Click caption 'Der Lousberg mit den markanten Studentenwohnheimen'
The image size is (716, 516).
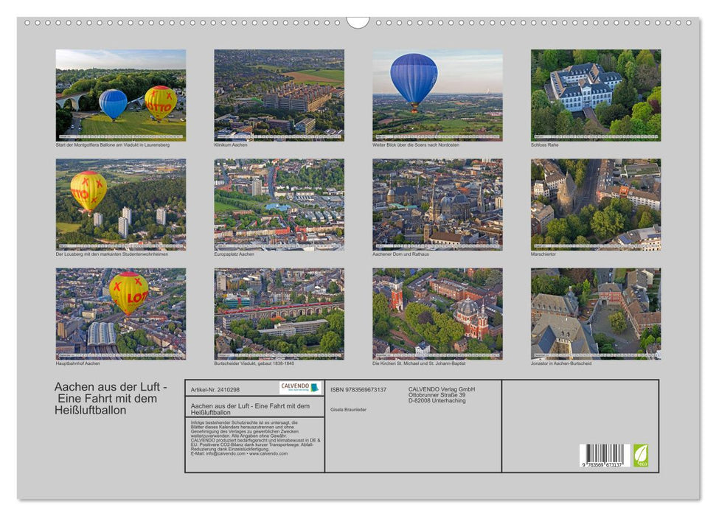tap(112, 254)
